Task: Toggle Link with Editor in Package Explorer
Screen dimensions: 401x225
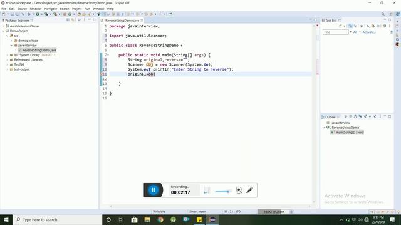Action: [x=73, y=20]
